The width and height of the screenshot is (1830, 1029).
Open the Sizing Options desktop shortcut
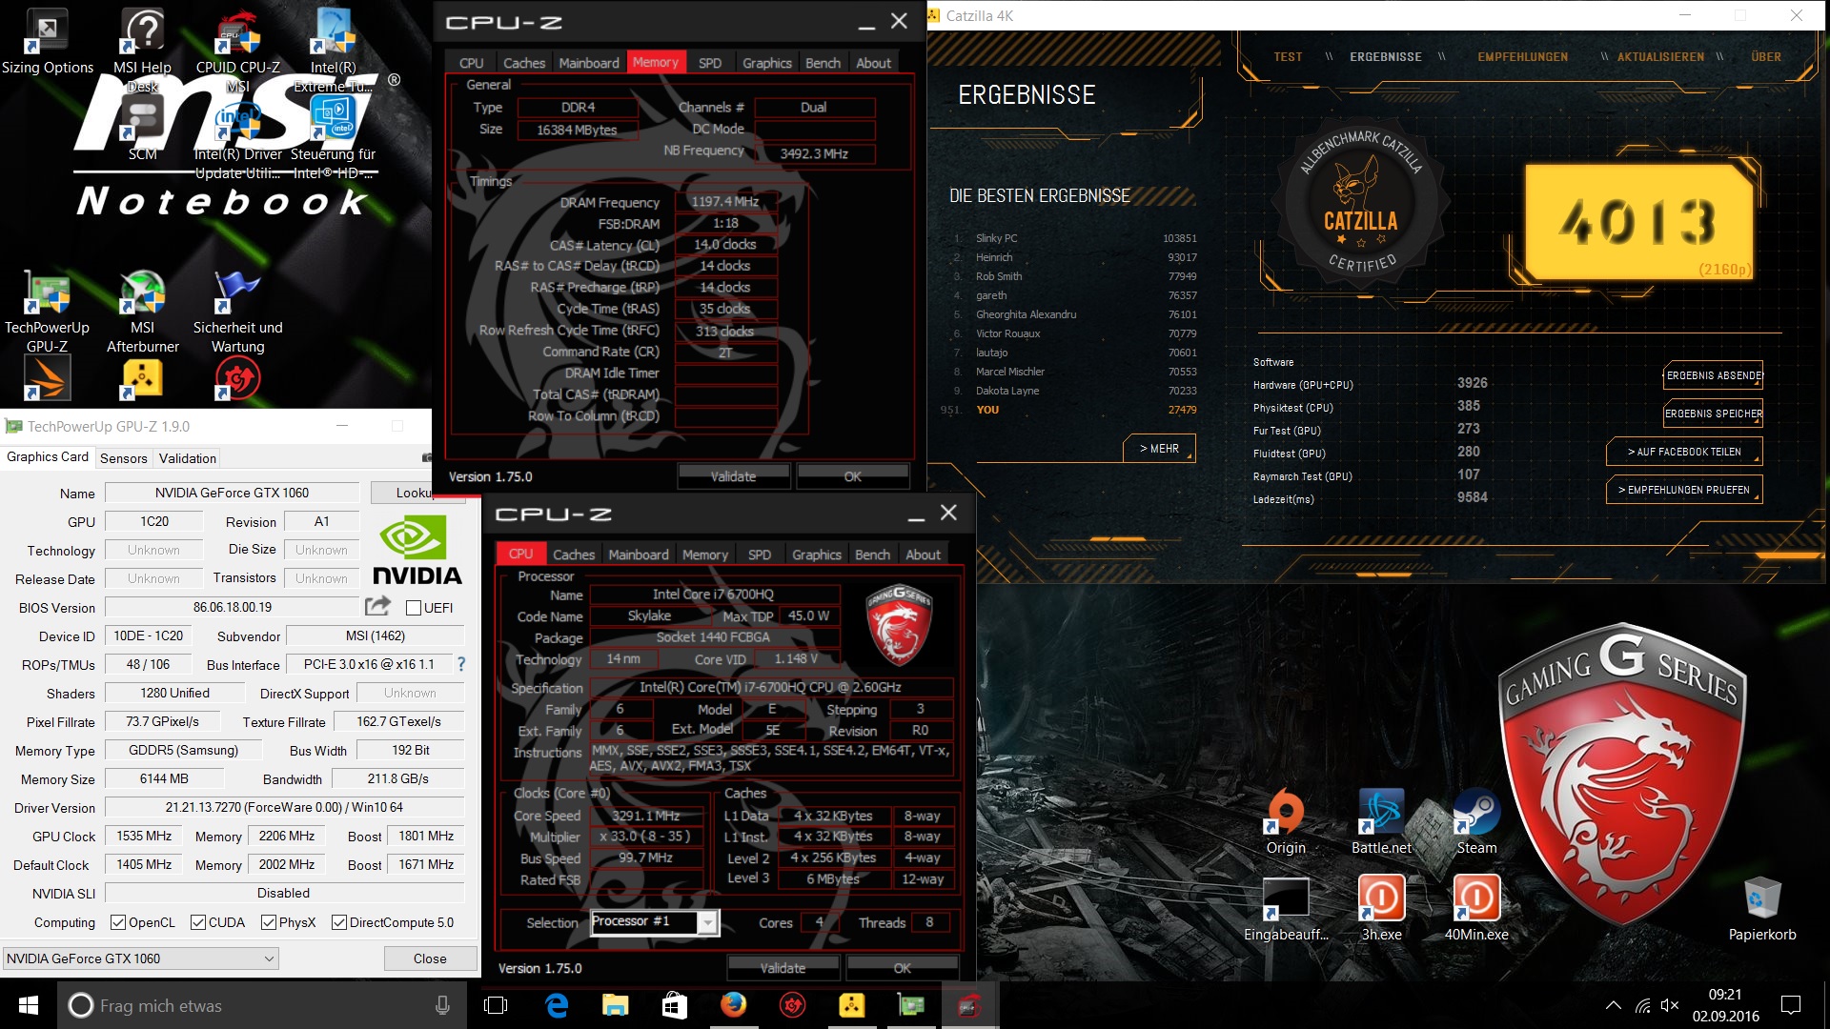[x=47, y=43]
